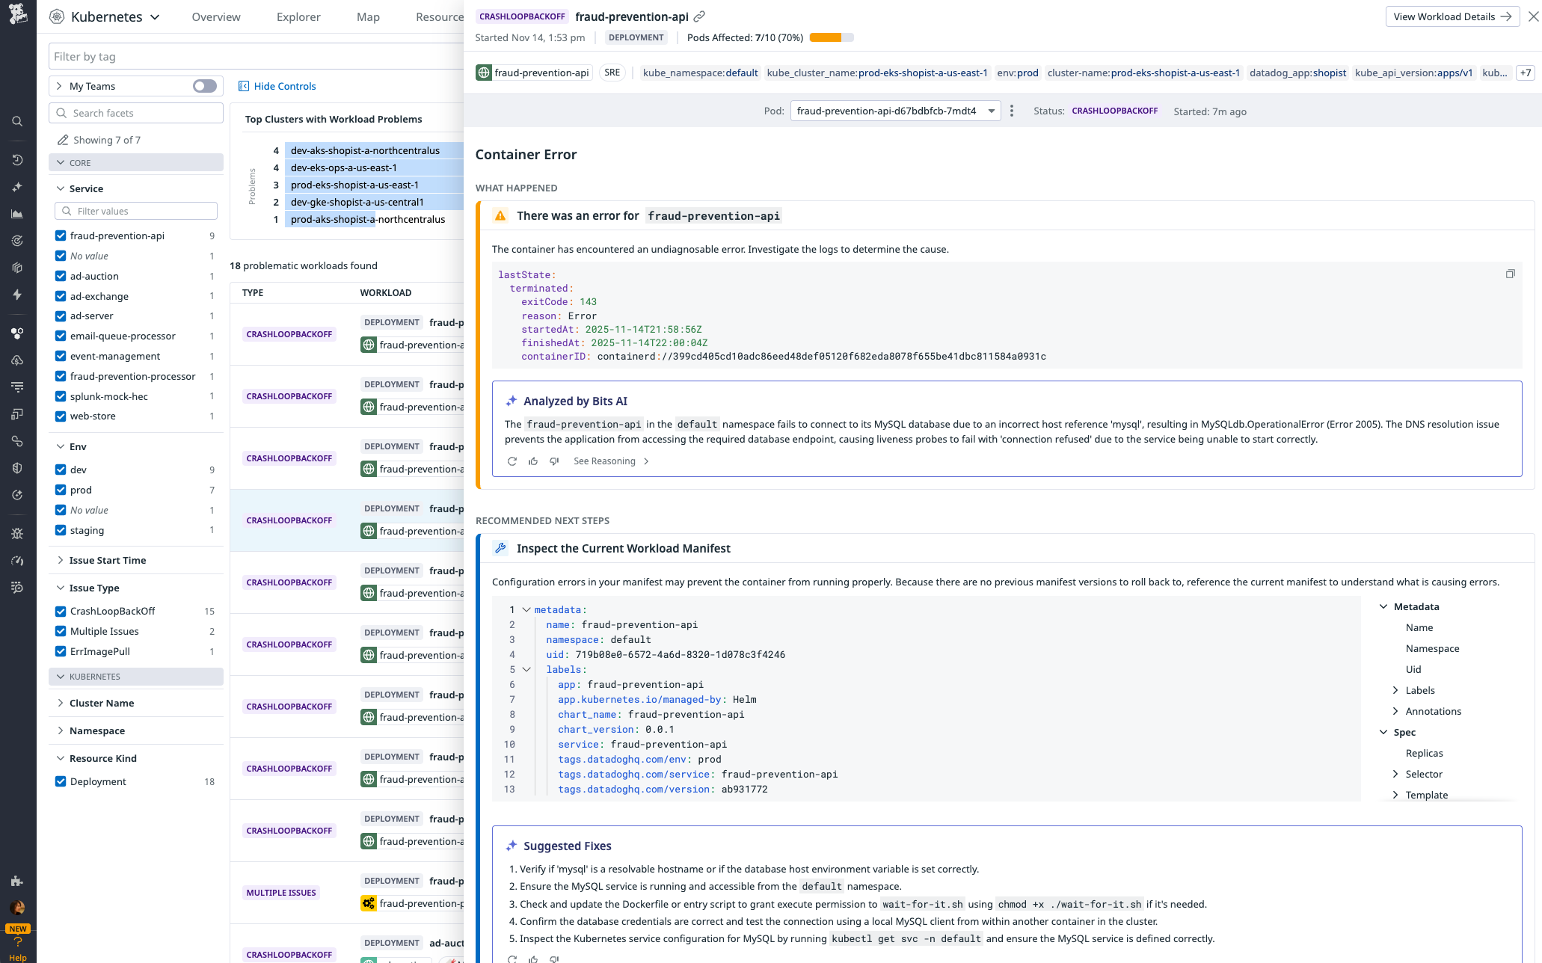
Task: Click the Pods Affected progress bar
Action: (x=831, y=37)
